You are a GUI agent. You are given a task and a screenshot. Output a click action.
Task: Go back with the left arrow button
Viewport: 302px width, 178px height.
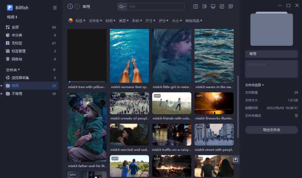pyautogui.click(x=70, y=7)
